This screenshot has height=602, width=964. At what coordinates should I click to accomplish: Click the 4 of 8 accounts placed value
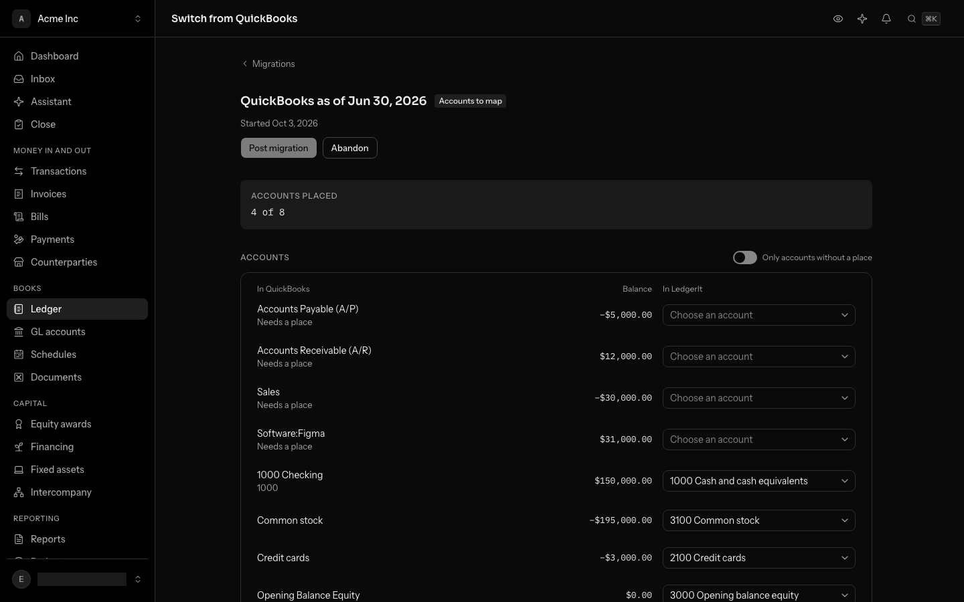pyautogui.click(x=268, y=212)
